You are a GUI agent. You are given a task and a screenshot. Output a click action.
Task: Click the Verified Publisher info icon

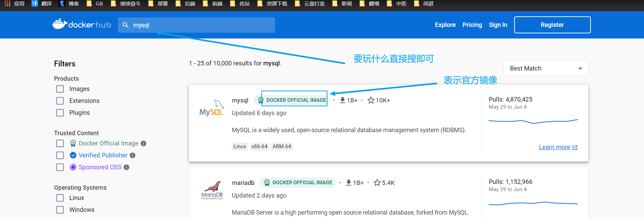click(x=133, y=155)
